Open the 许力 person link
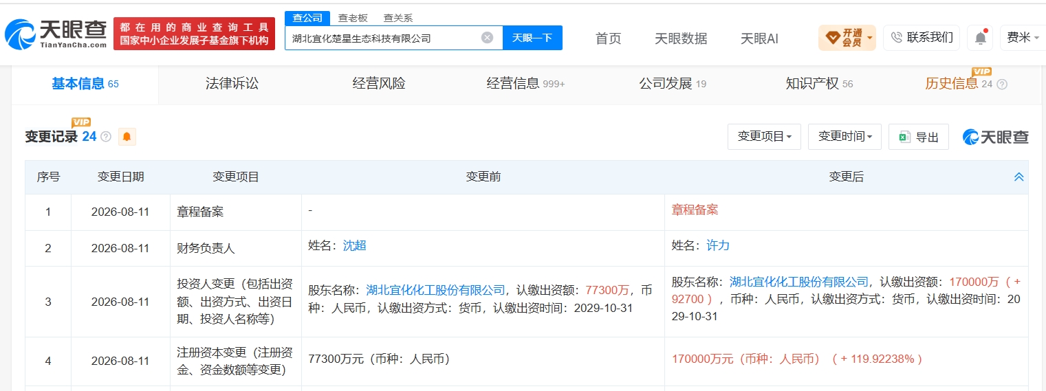The height and width of the screenshot is (391, 1046). (x=718, y=245)
